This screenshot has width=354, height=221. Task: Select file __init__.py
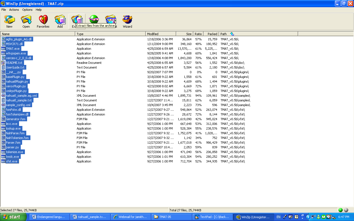coord(13,72)
